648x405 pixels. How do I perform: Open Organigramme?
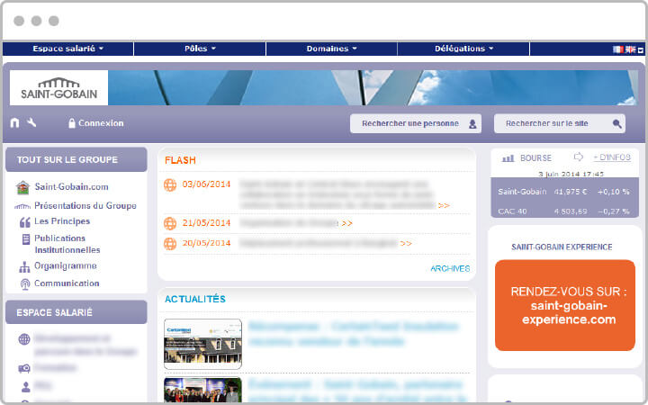tap(66, 265)
